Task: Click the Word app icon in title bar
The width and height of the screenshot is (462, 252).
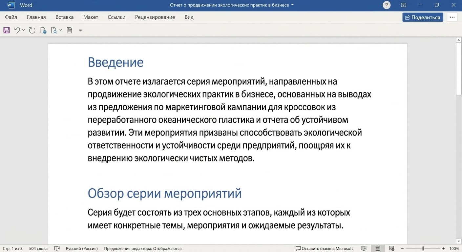Action: tap(11, 5)
